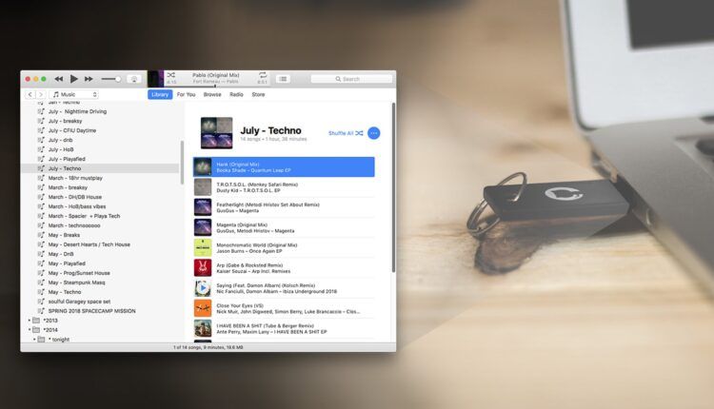The height and width of the screenshot is (409, 714).
Task: Click the now playing album artwork thumbnail
Action: [x=155, y=79]
